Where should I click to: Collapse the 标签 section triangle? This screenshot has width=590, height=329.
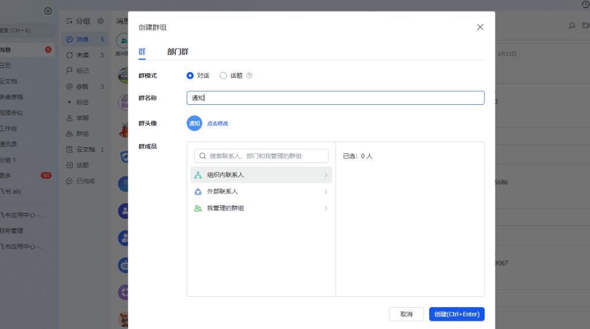[x=69, y=102]
